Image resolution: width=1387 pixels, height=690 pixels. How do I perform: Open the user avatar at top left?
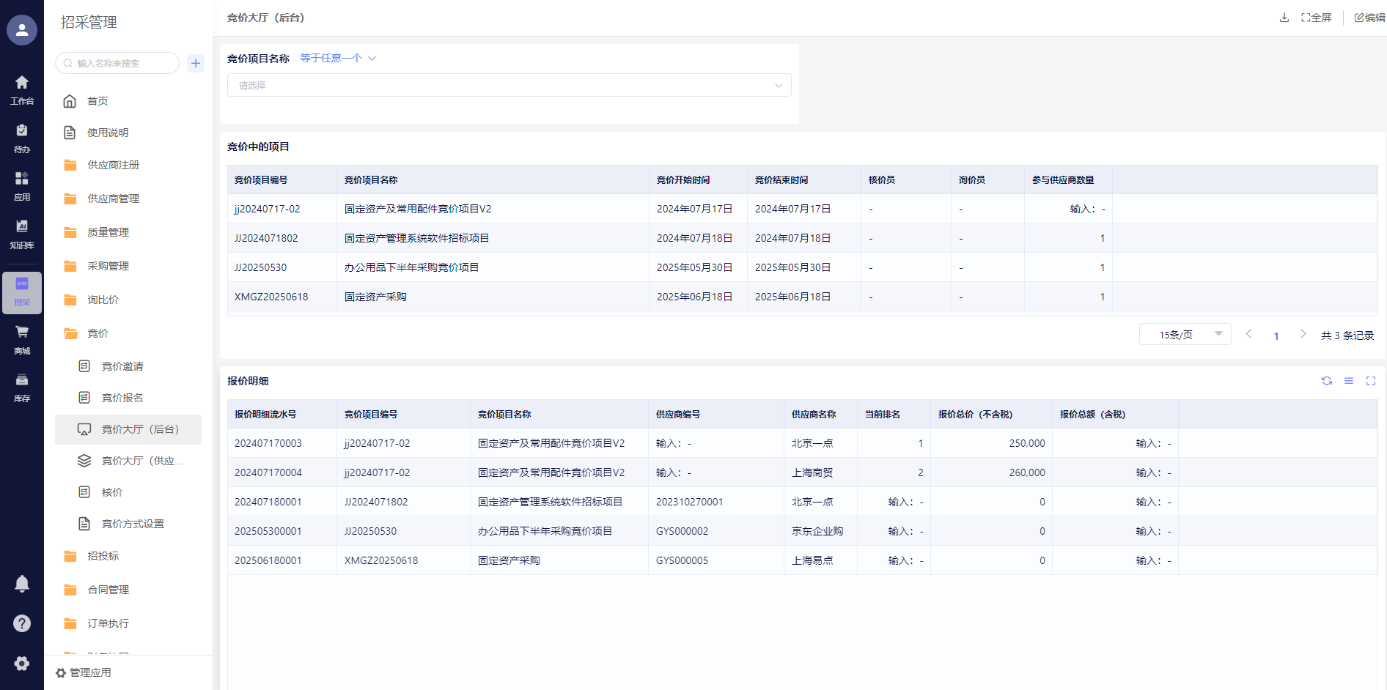[22, 30]
